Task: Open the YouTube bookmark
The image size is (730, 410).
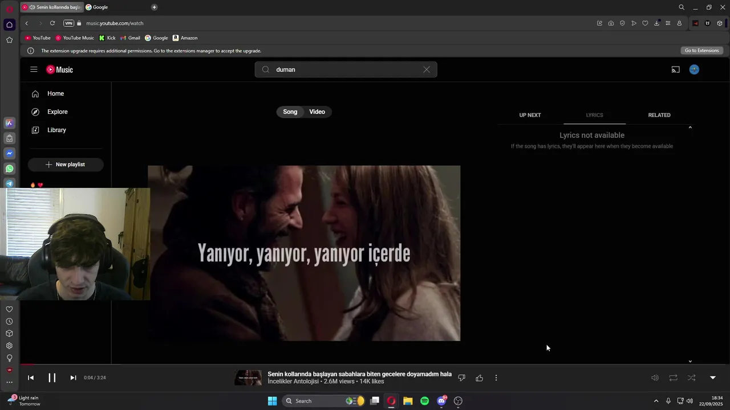Action: tap(38, 38)
